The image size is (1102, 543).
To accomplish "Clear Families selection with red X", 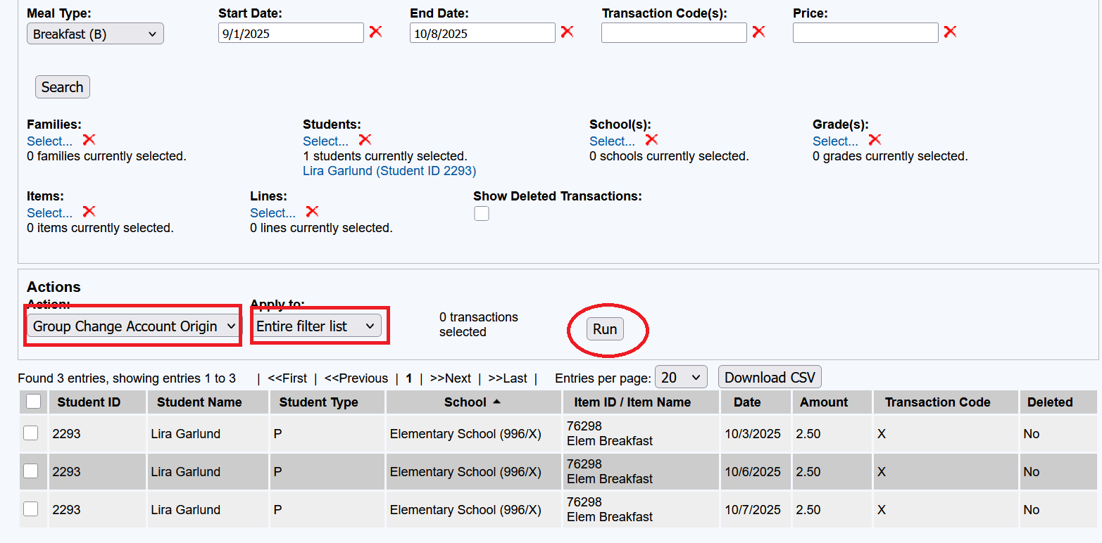I will (89, 140).
